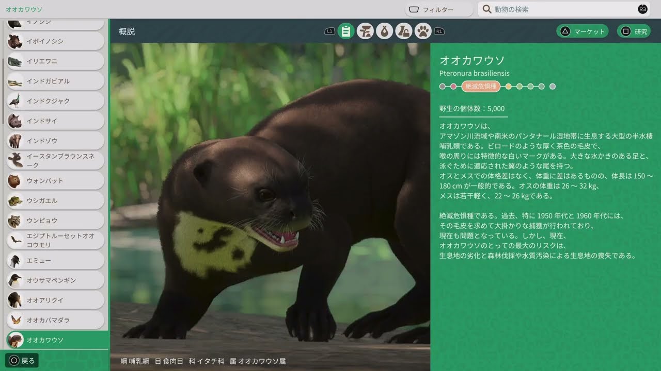Switch to the habitat terrain tab icon
This screenshot has height=371, width=661.
[365, 31]
